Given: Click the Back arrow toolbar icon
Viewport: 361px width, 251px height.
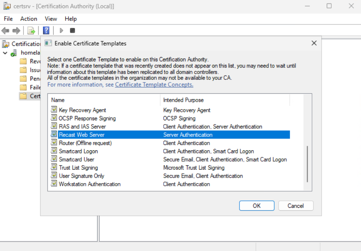Looking at the screenshot, I should [5, 30].
